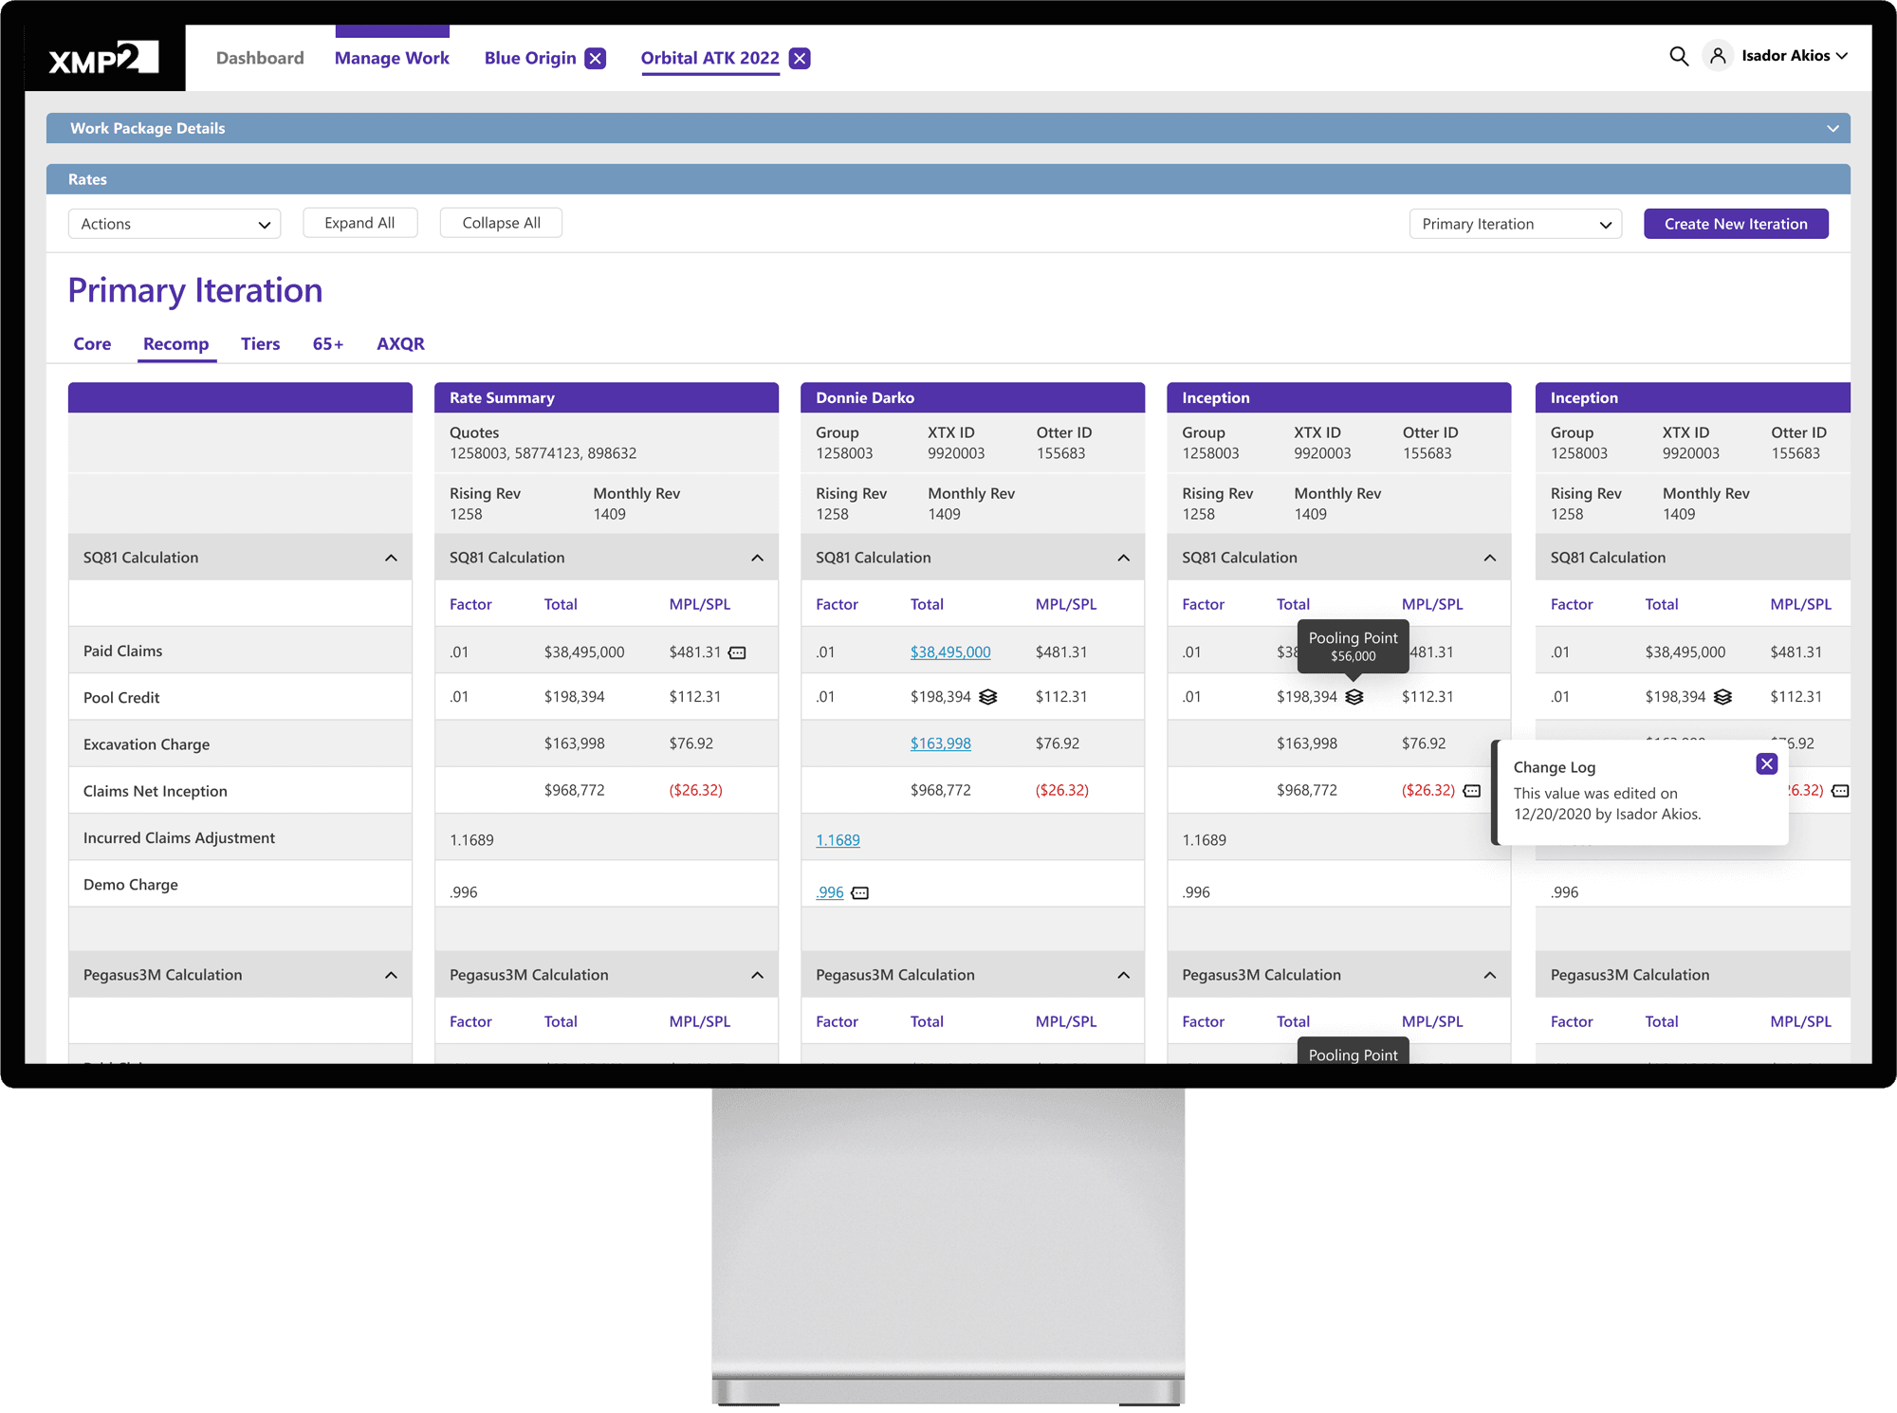
Task: Collapse Pegasus3M Calculation in Donnie Darko column
Action: (x=1123, y=975)
